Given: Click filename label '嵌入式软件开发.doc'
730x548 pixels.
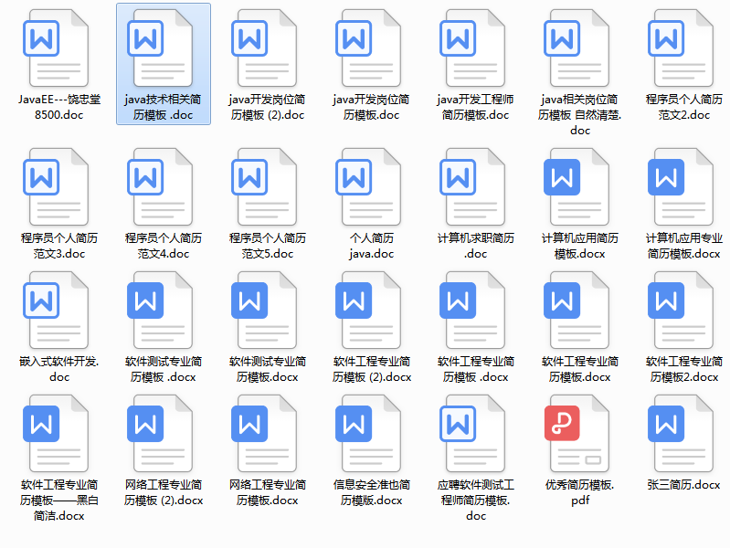Looking at the screenshot, I should pyautogui.click(x=59, y=369).
